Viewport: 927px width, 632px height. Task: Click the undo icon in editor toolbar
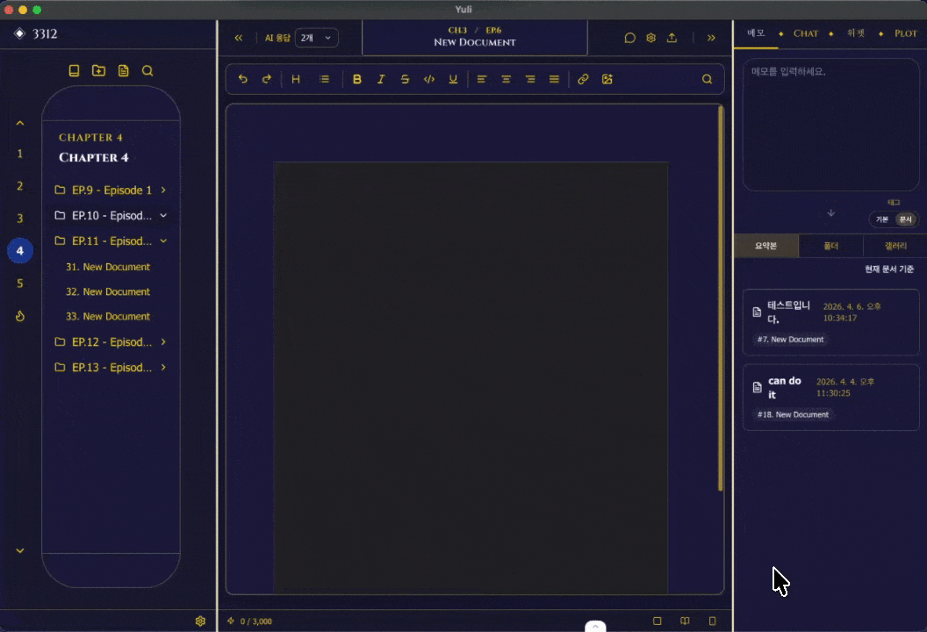(242, 79)
